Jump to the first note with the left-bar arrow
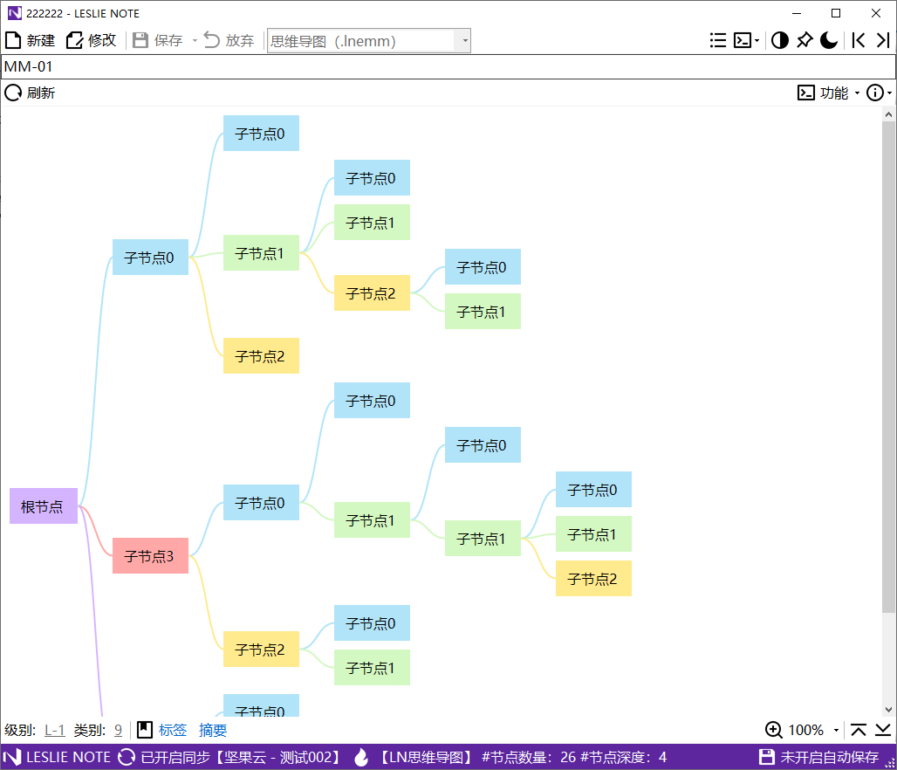This screenshot has height=770, width=897. pos(859,40)
